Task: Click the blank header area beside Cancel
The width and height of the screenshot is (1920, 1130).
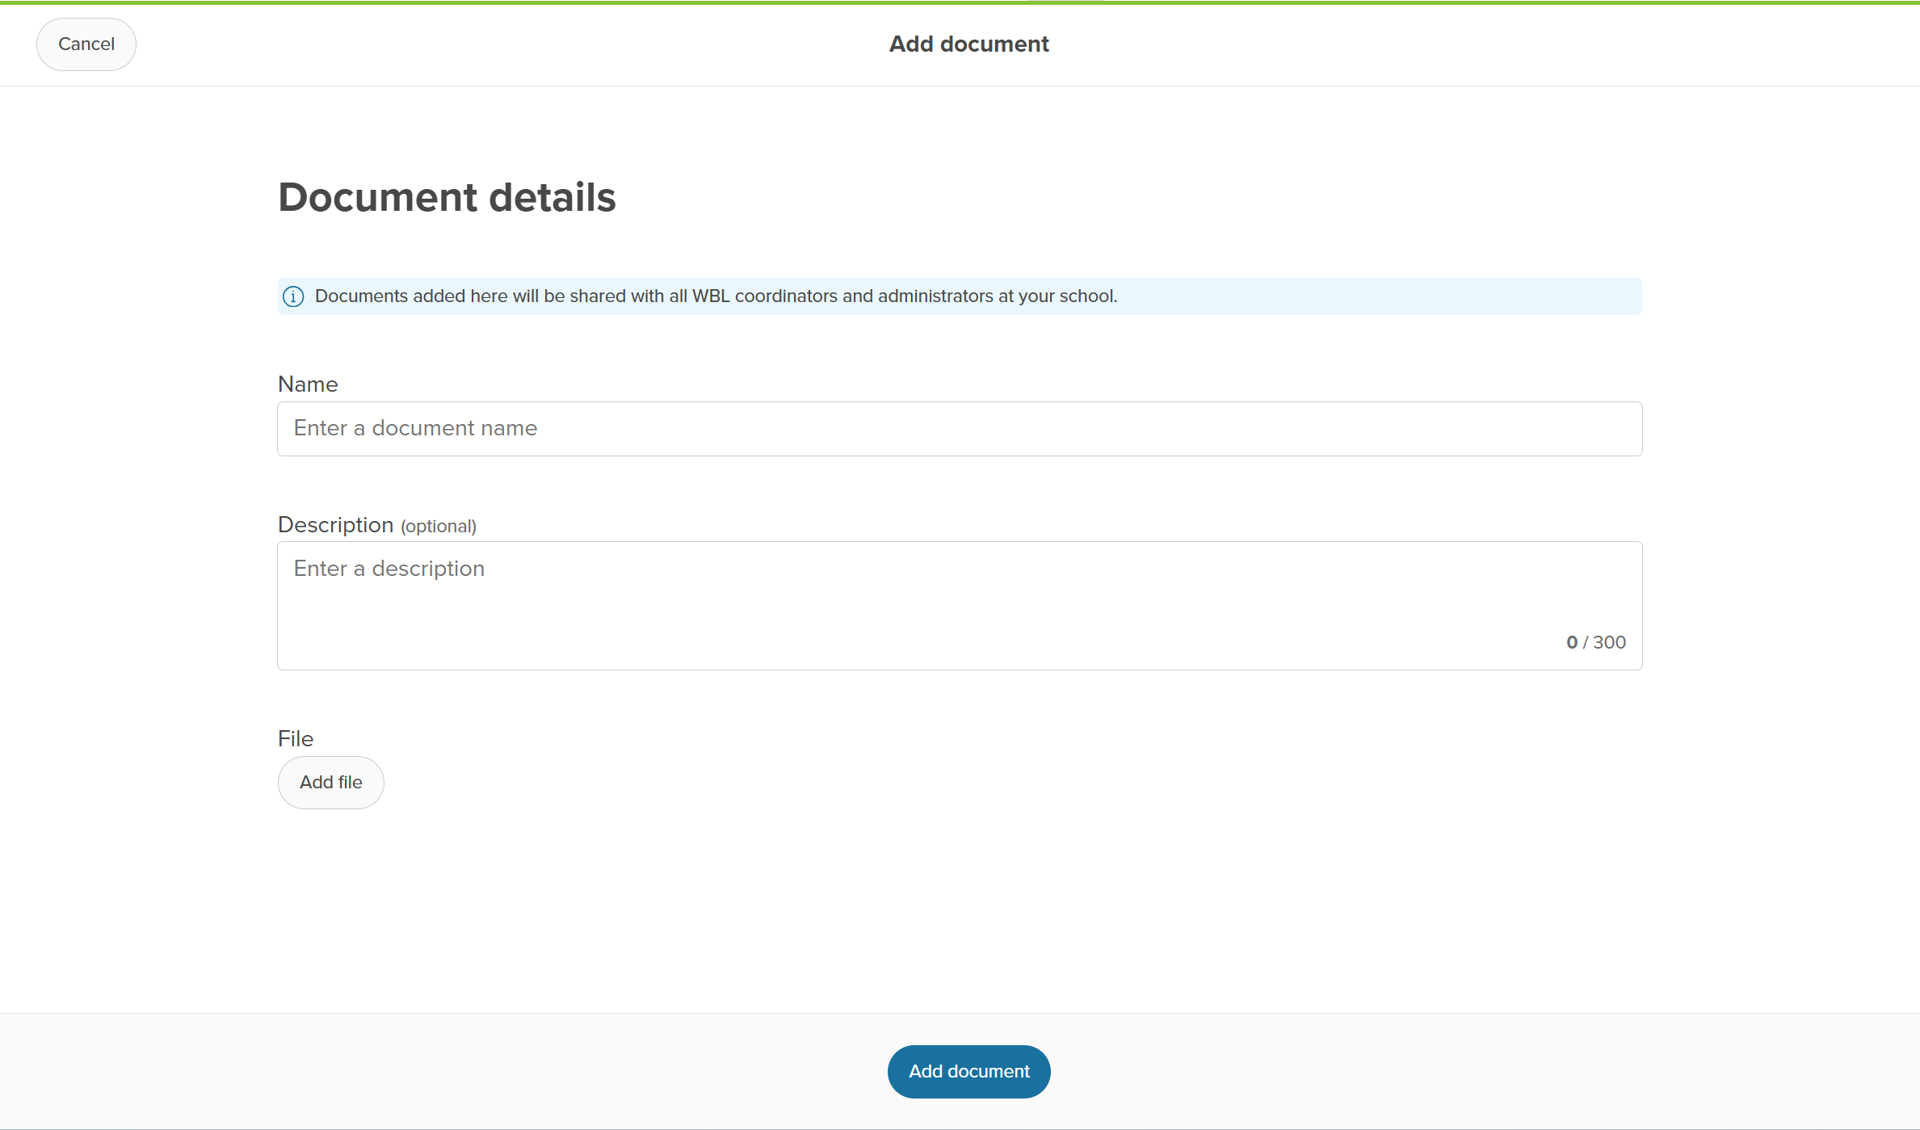Action: tap(485, 44)
